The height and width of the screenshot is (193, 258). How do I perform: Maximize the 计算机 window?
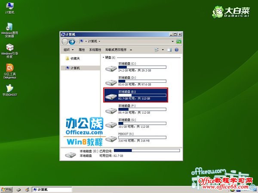tap(175, 34)
